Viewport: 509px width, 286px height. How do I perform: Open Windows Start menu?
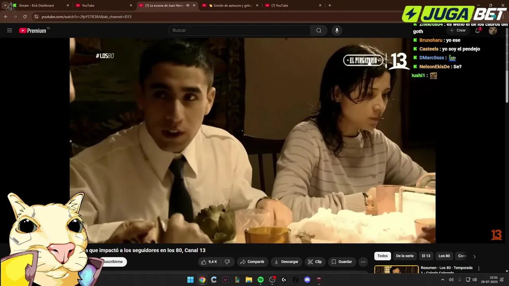click(190, 280)
